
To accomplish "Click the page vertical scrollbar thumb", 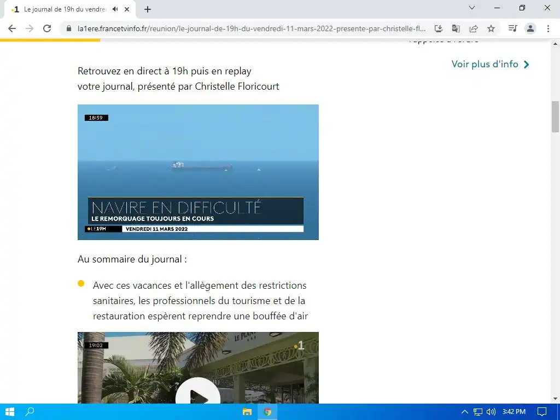I will [555, 116].
